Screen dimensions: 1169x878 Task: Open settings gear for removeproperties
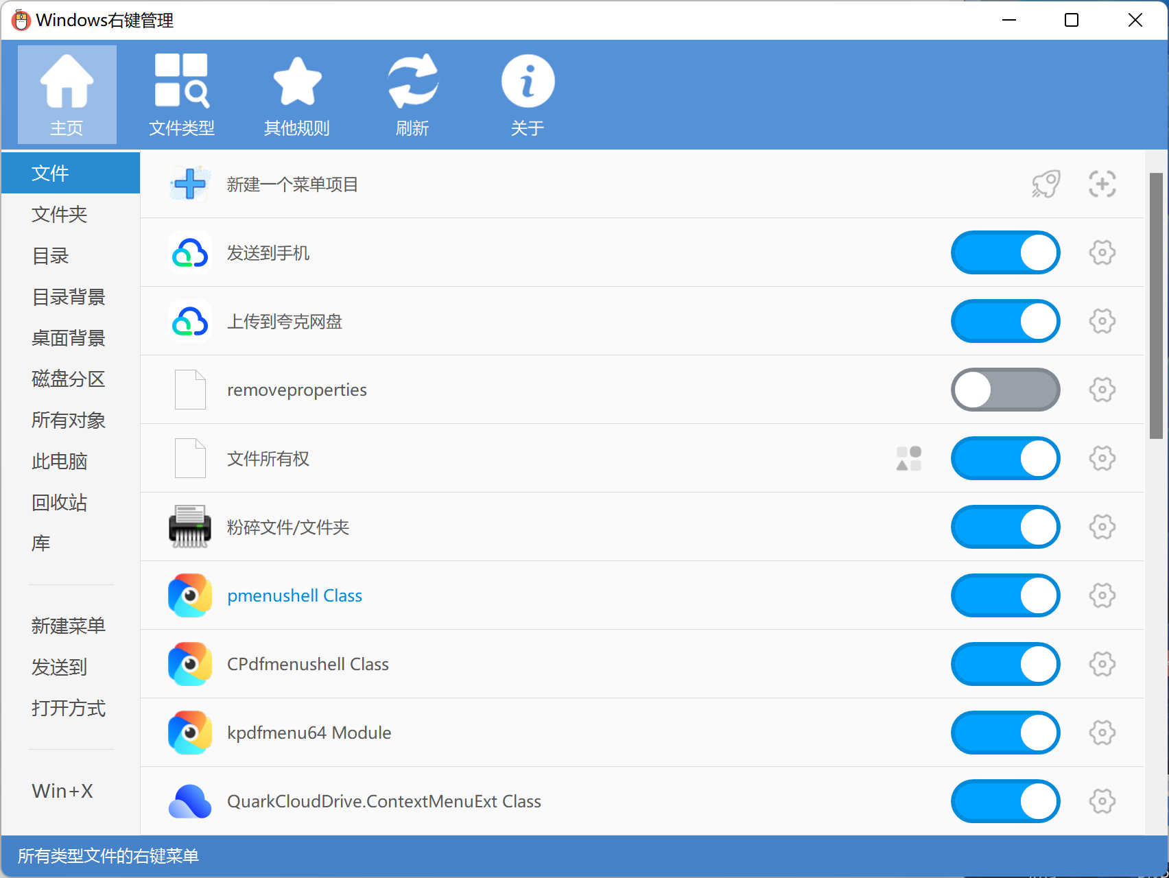[1102, 390]
